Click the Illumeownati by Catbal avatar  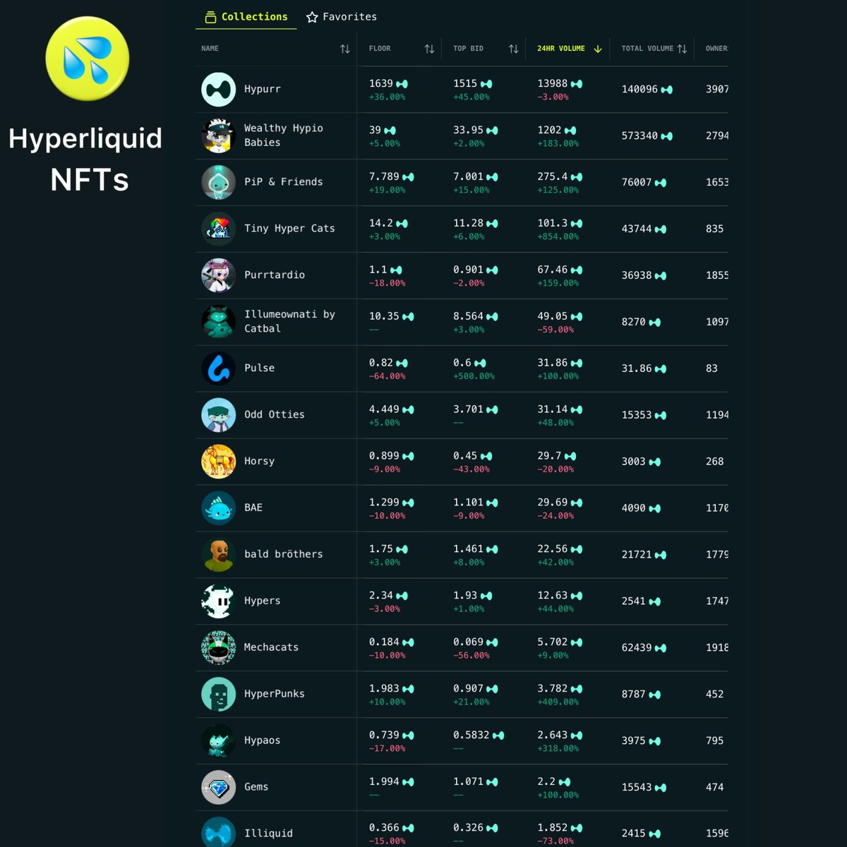219,322
